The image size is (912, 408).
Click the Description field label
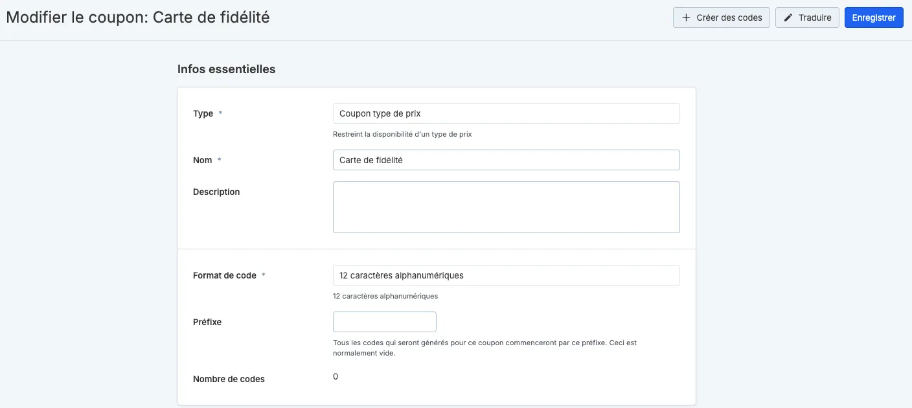tap(216, 192)
